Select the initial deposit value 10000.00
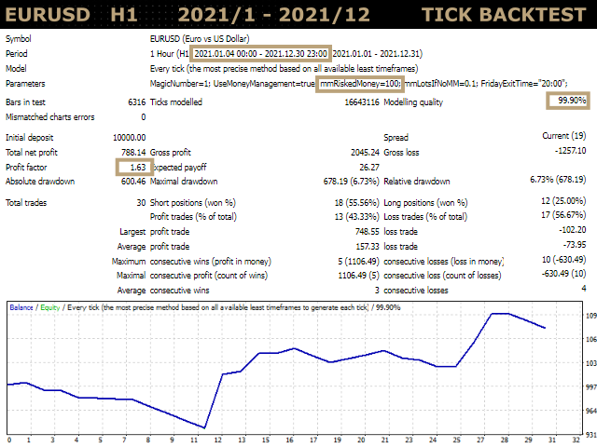 pyautogui.click(x=129, y=138)
